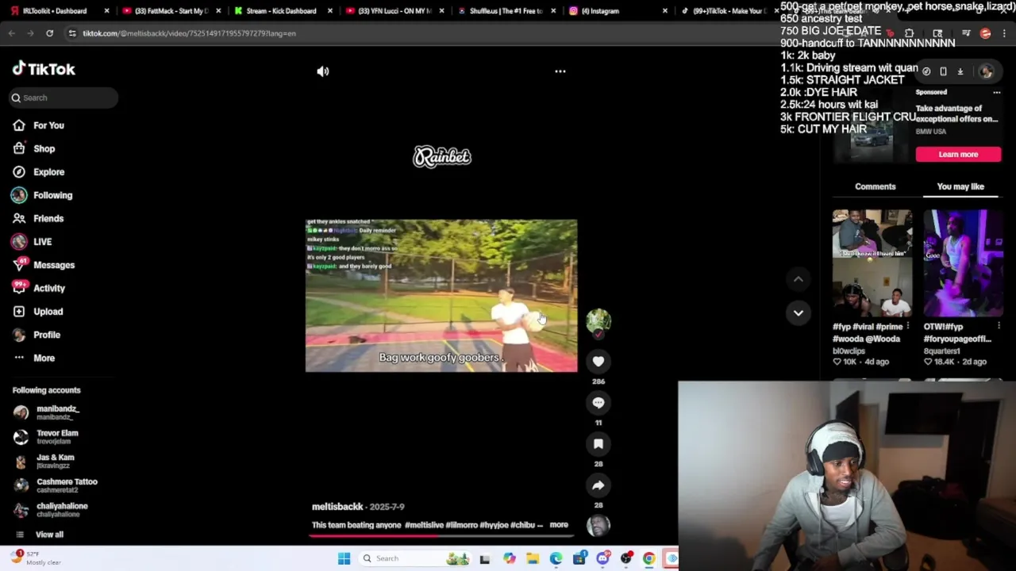Go to next video with down arrow
This screenshot has height=571, width=1016.
pyautogui.click(x=799, y=312)
